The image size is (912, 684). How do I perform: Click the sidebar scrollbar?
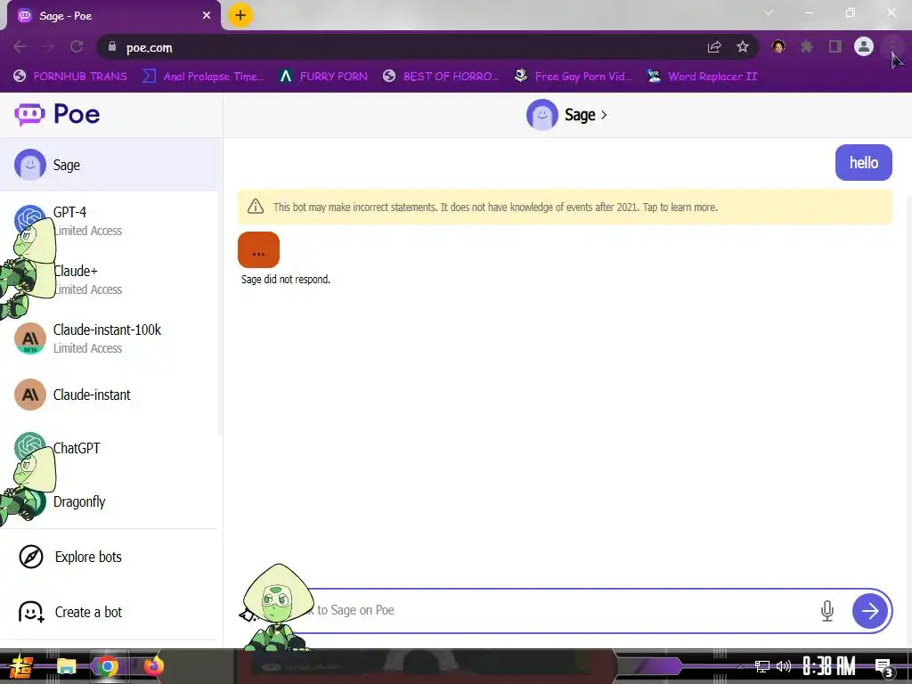click(220, 314)
